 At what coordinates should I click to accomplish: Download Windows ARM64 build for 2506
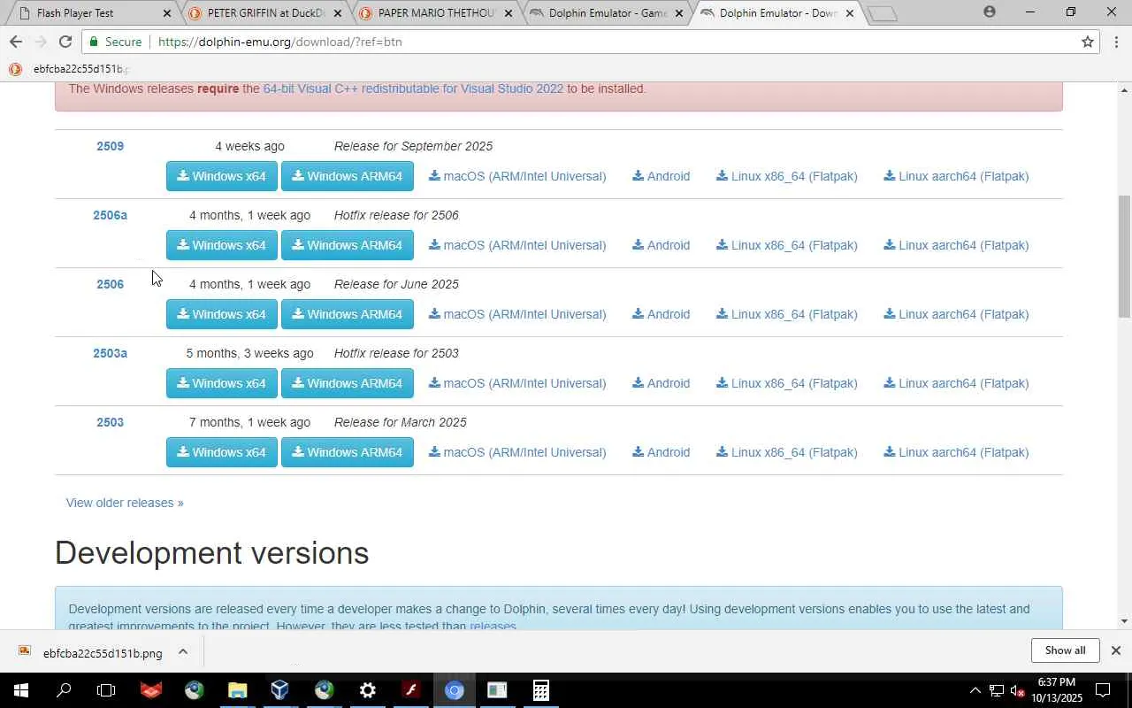tap(348, 314)
